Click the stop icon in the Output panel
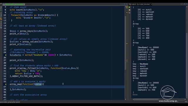Viewport: 188px width, 106px height. (130, 10)
